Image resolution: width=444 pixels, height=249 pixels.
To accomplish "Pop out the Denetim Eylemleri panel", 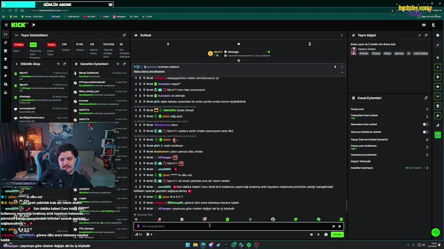I will (124, 64).
